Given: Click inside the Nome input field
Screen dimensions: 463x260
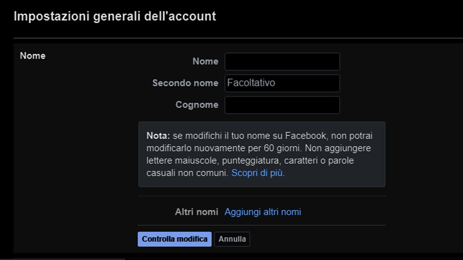Looking at the screenshot, I should [x=282, y=61].
